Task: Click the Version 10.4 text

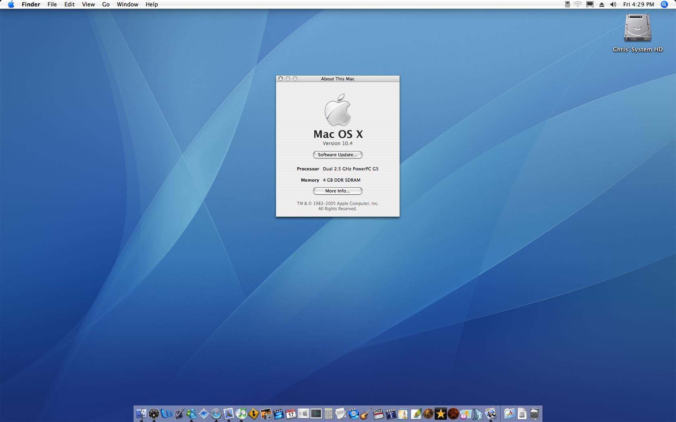Action: [338, 143]
